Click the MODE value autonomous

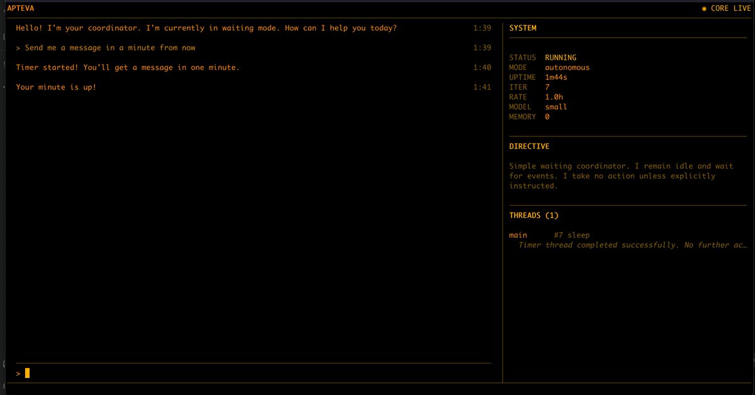[568, 67]
